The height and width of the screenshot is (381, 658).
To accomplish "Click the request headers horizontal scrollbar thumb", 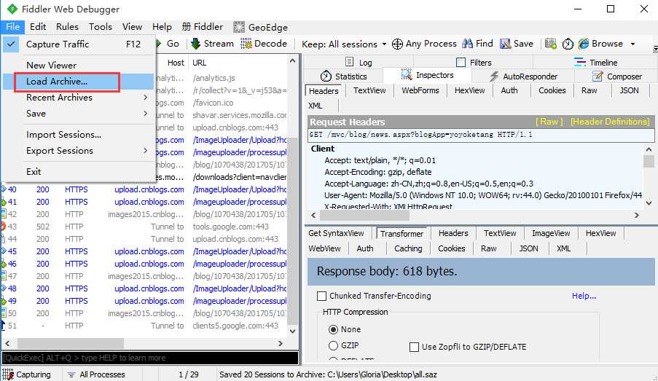I will point(364,215).
